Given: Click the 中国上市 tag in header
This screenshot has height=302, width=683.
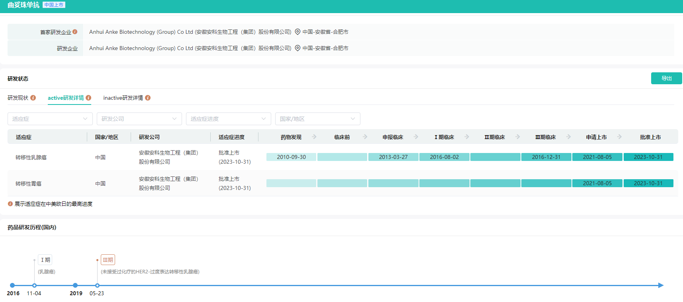Looking at the screenshot, I should click(x=54, y=5).
